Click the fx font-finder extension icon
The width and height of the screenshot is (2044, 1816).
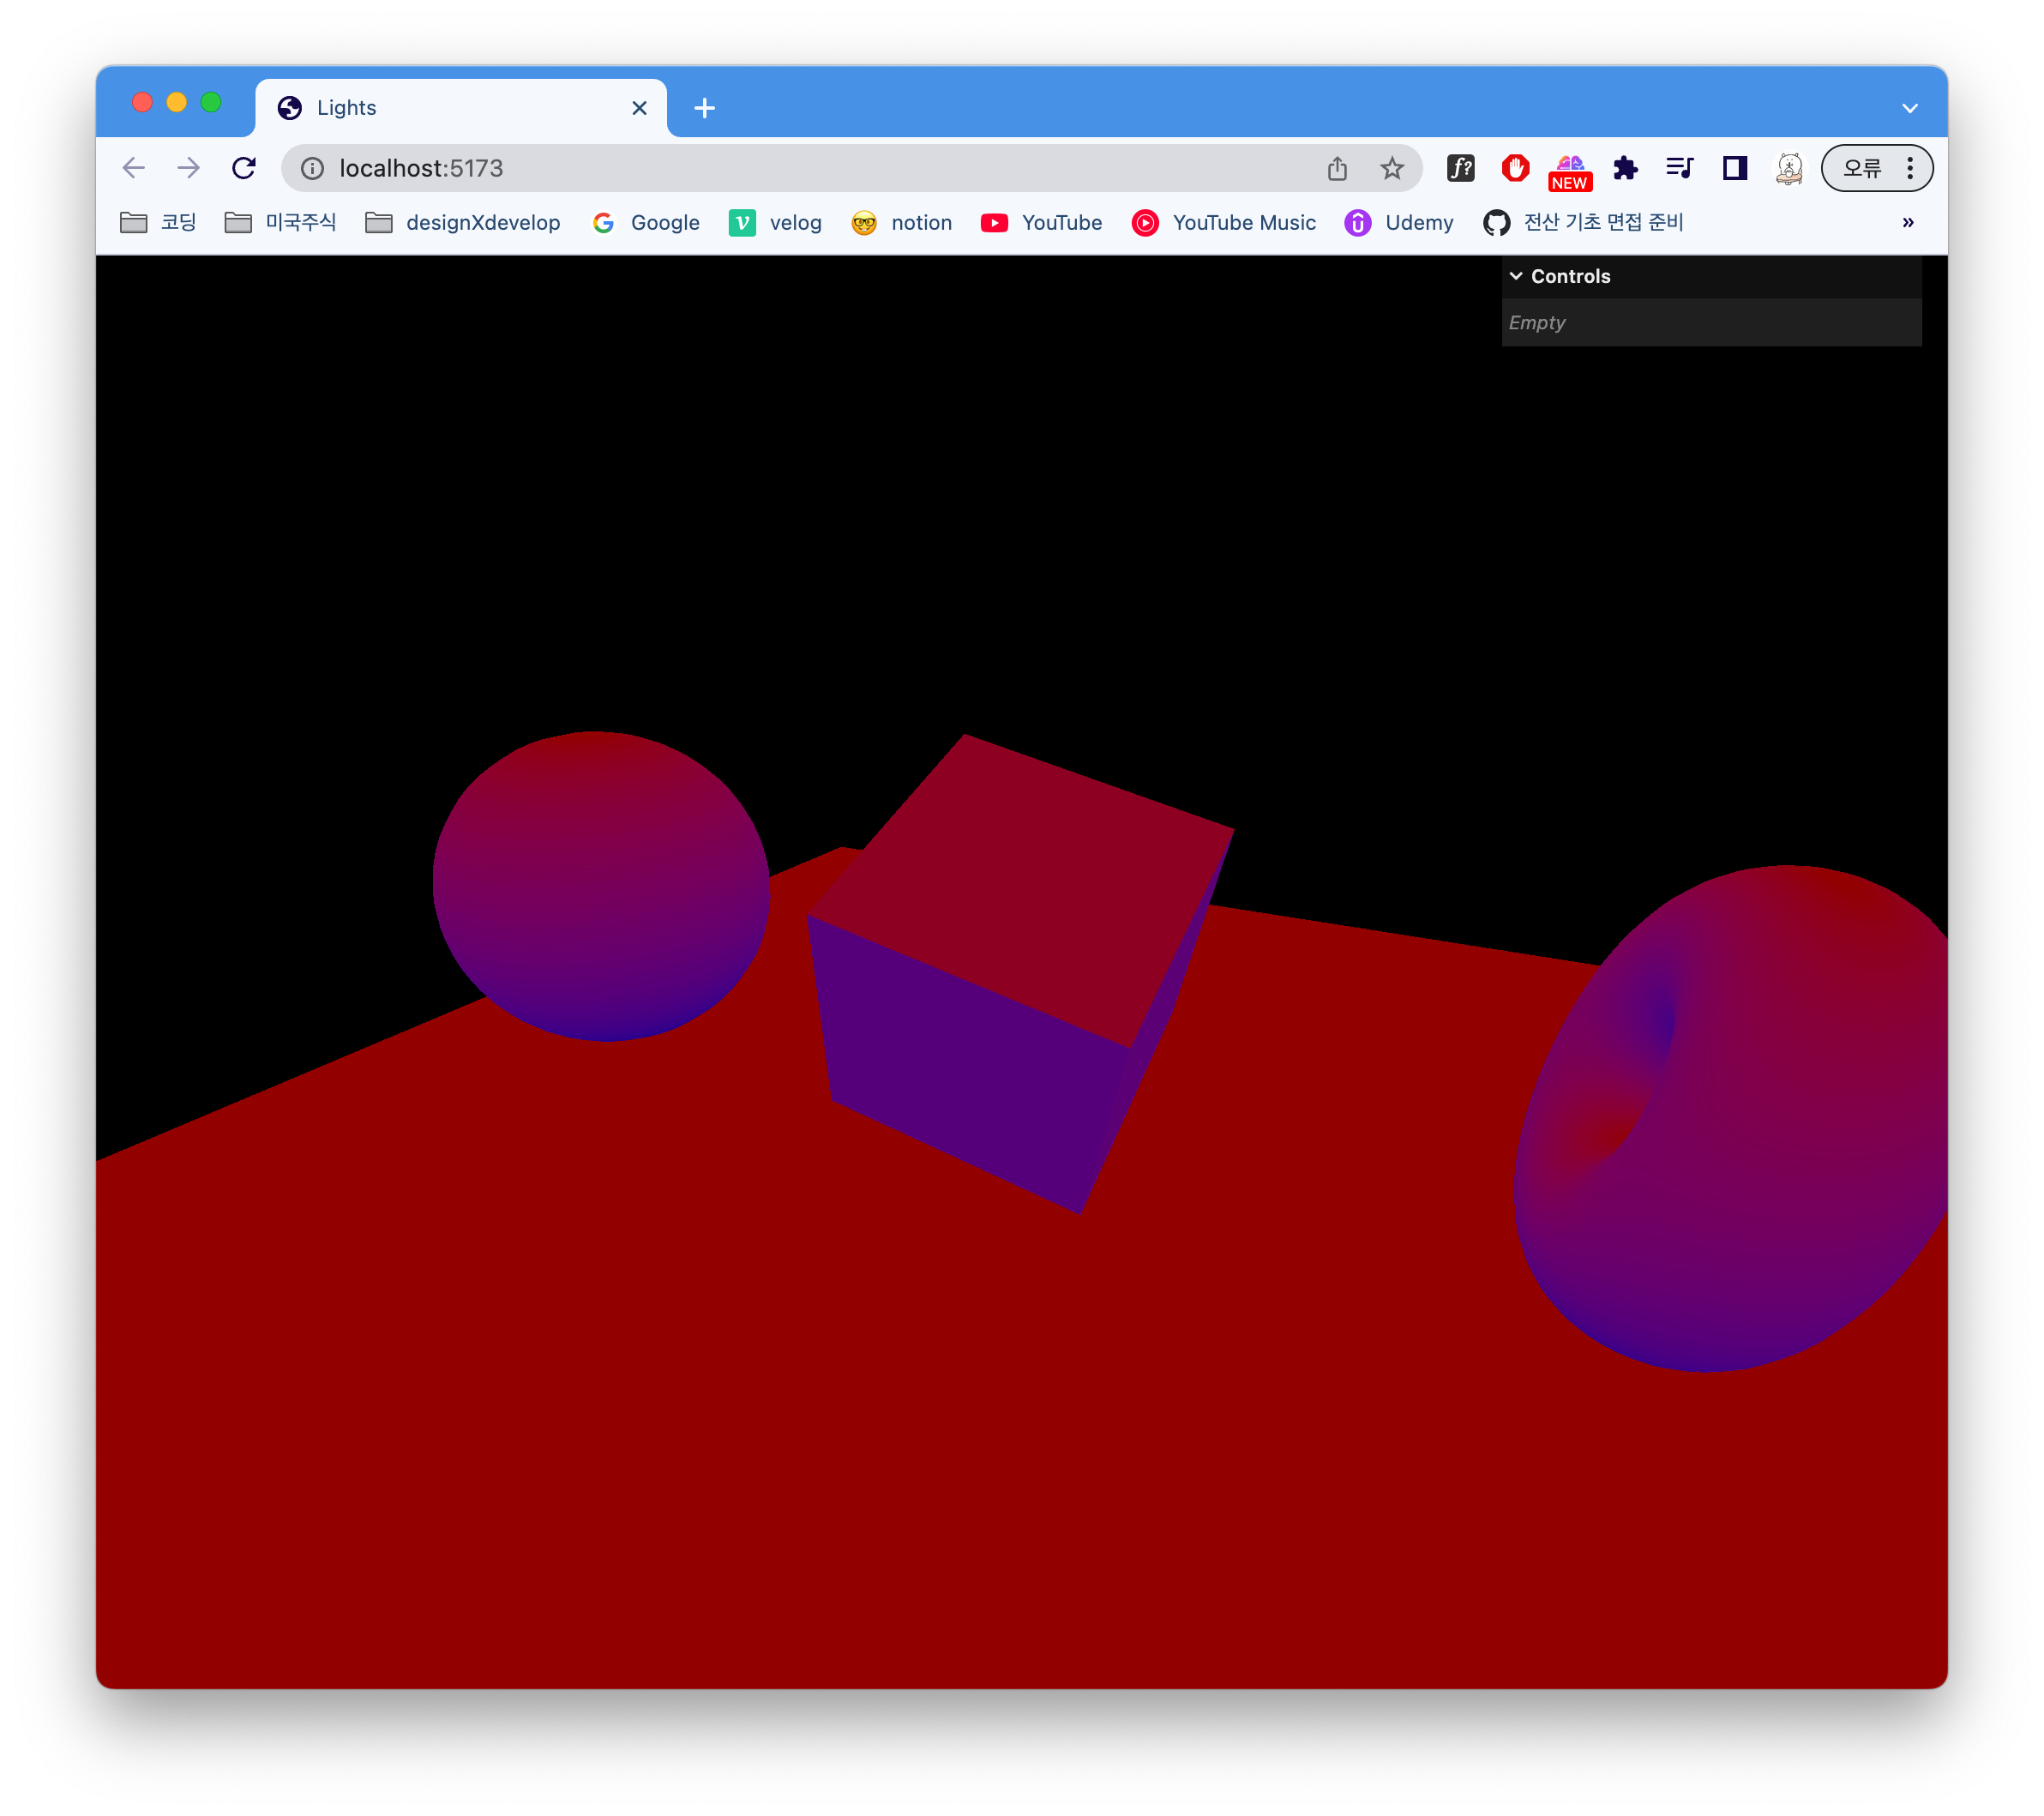click(1460, 168)
